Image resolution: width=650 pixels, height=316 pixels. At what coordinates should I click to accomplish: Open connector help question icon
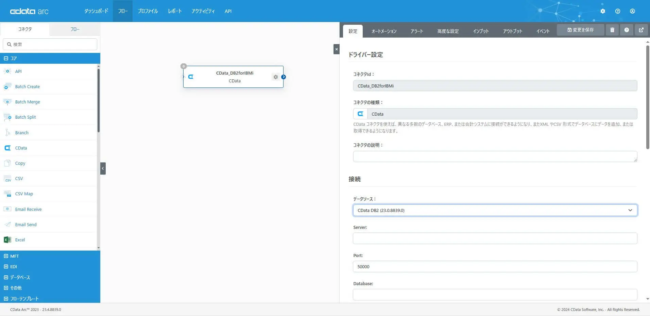[627, 30]
